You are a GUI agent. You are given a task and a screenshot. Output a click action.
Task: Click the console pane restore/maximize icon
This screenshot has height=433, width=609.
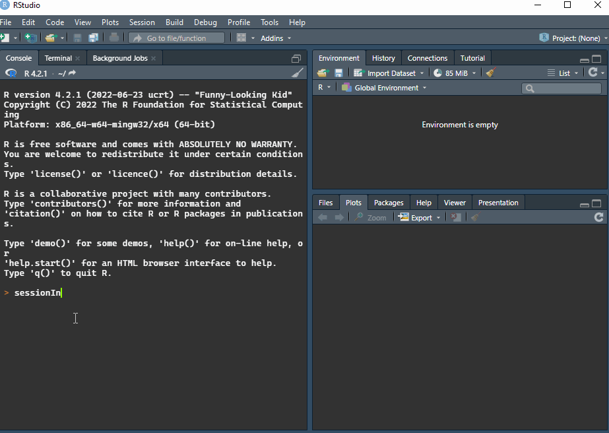(x=296, y=58)
